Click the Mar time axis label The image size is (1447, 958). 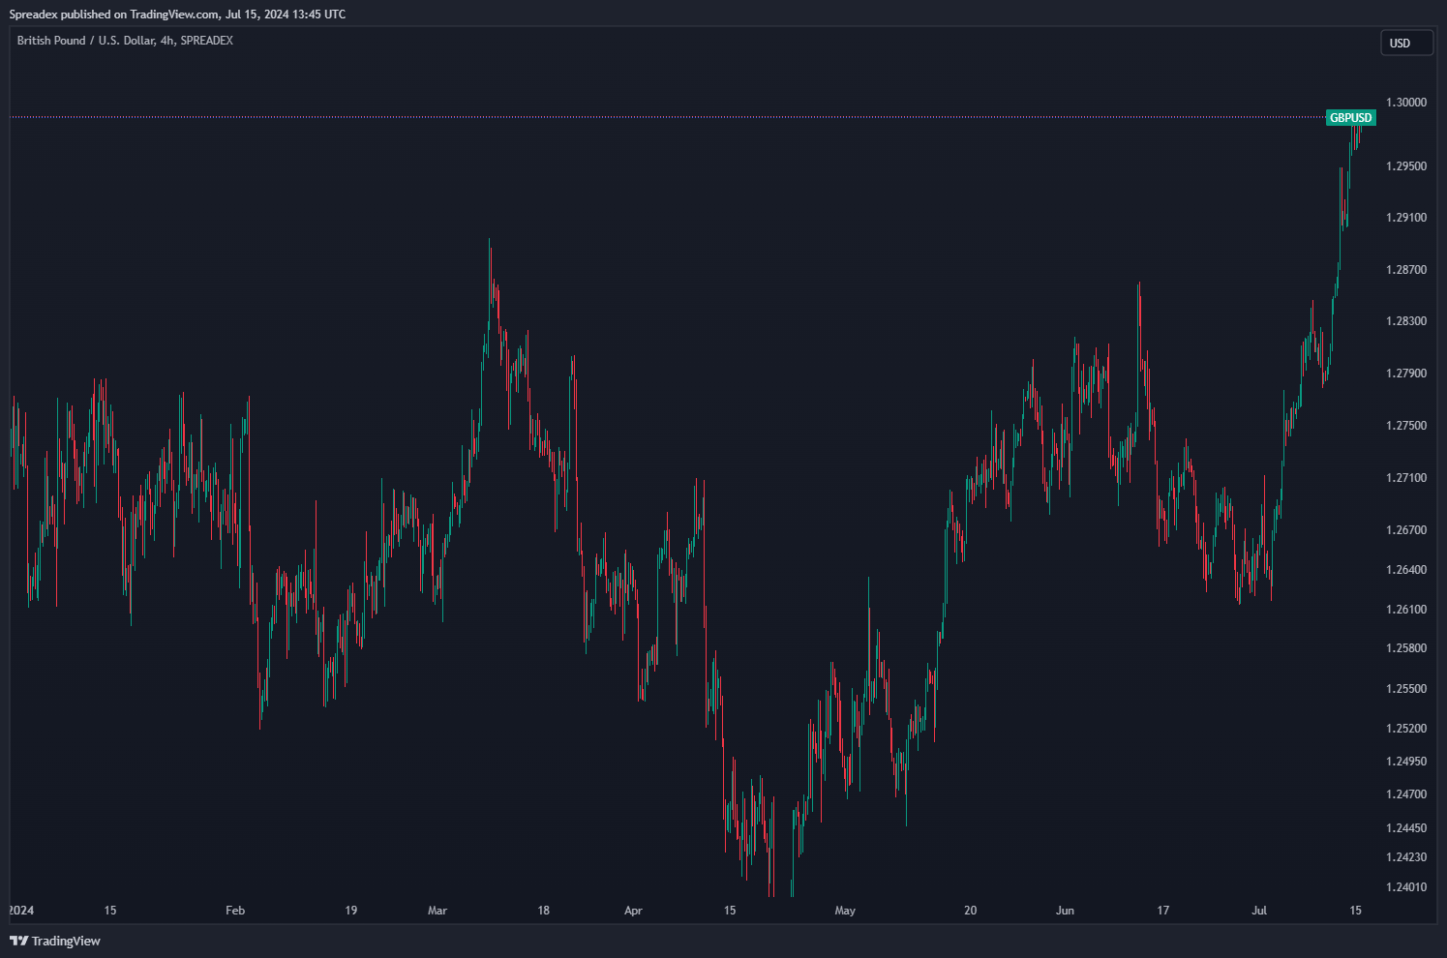(437, 911)
